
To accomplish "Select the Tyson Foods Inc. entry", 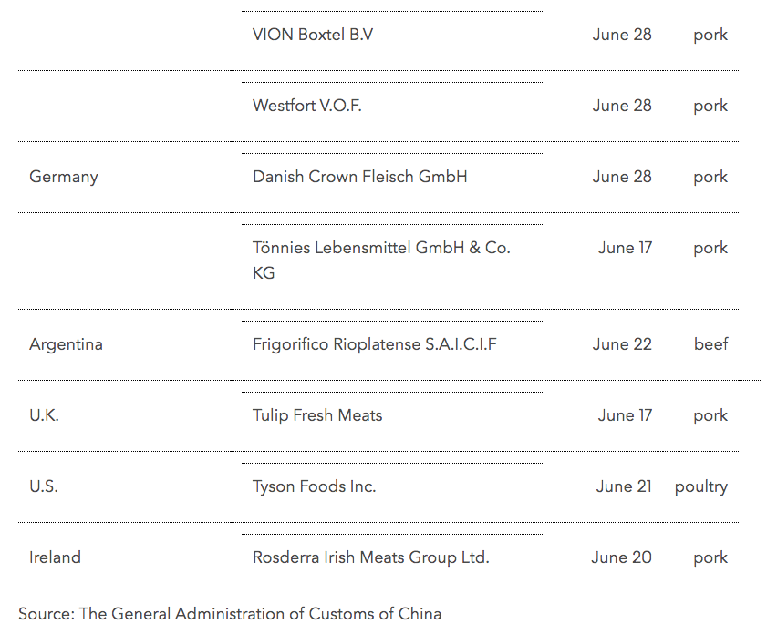I will (x=314, y=486).
